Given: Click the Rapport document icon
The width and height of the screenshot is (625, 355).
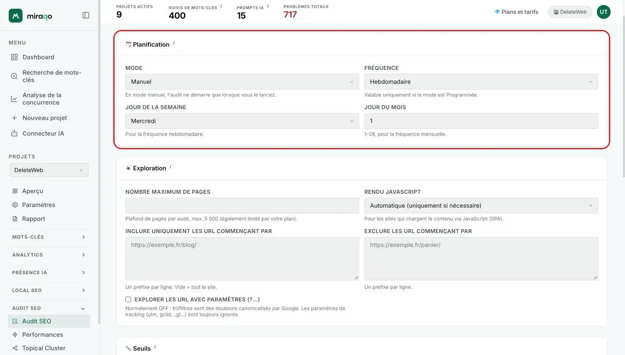Looking at the screenshot, I should pos(15,219).
